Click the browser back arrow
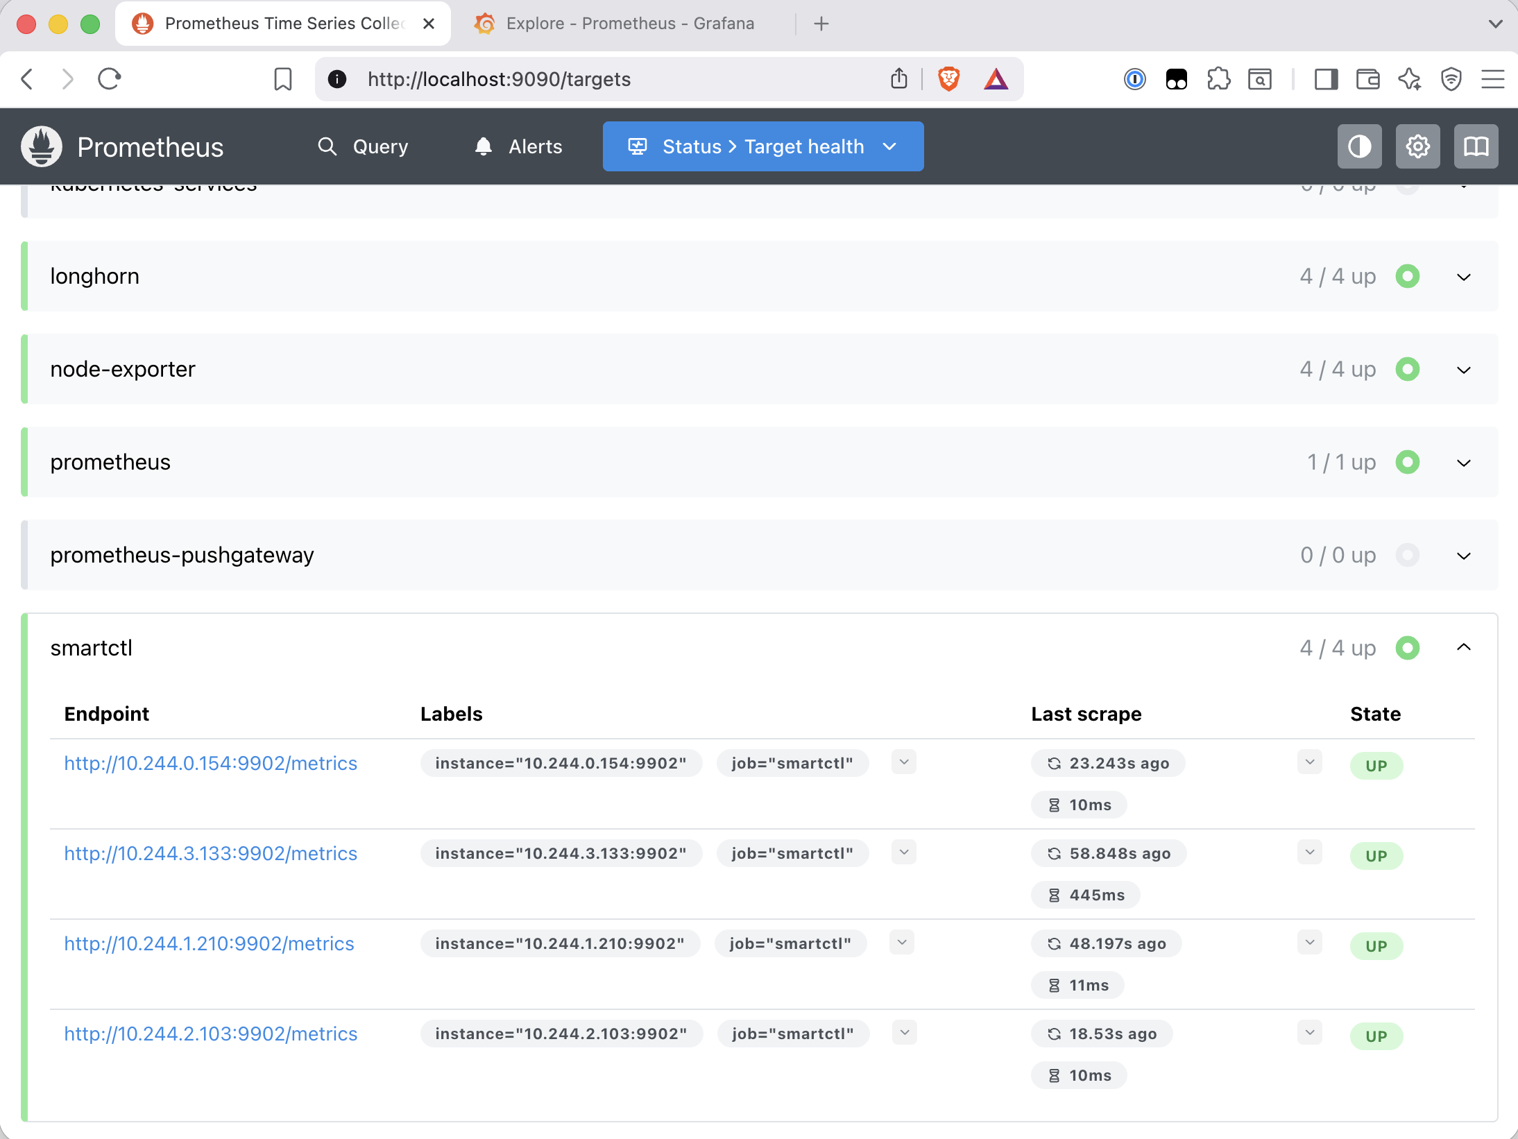 click(x=28, y=79)
